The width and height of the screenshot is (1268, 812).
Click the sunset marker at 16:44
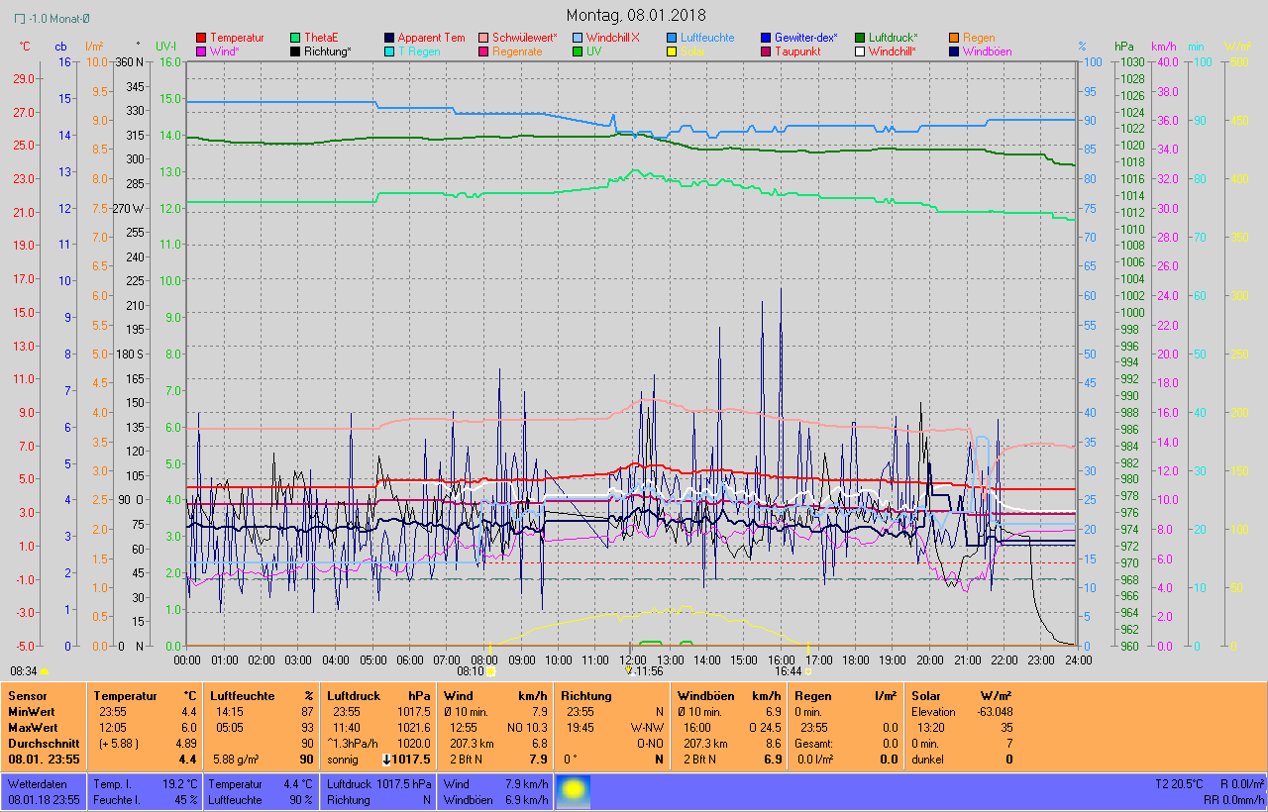[x=807, y=670]
